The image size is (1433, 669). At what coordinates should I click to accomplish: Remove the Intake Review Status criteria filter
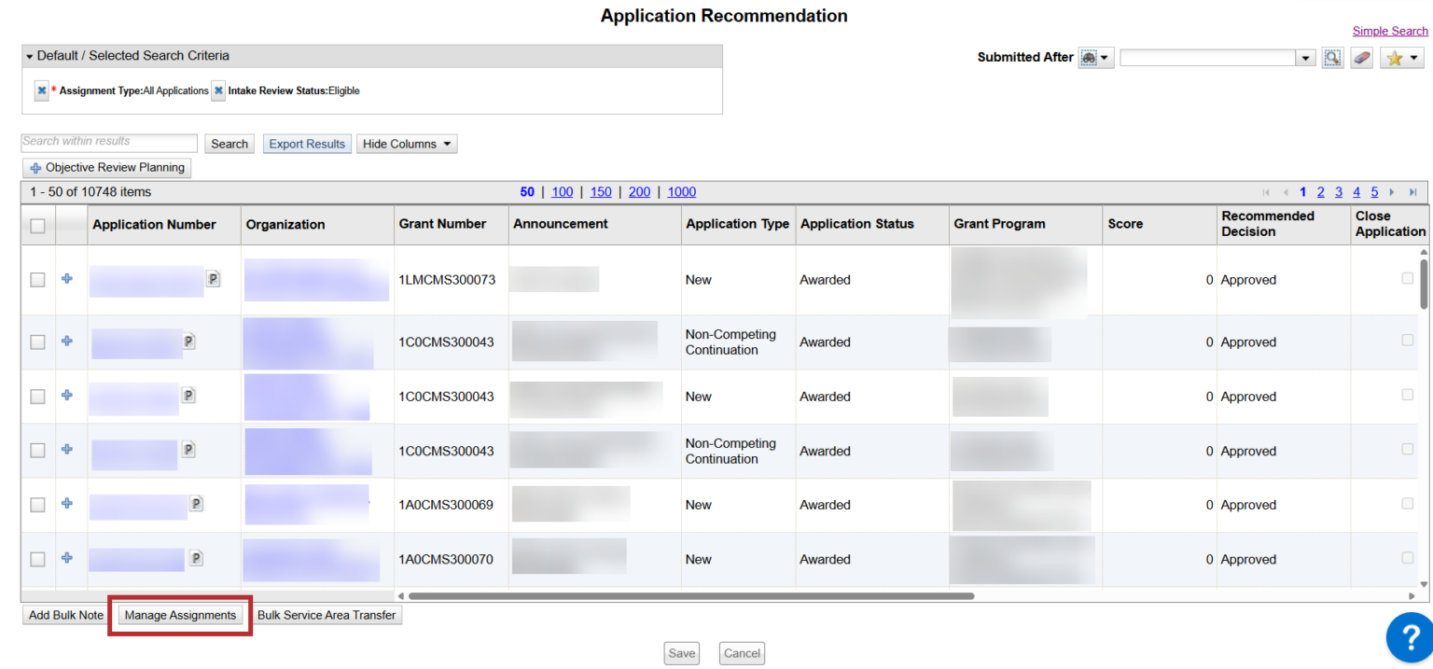218,91
